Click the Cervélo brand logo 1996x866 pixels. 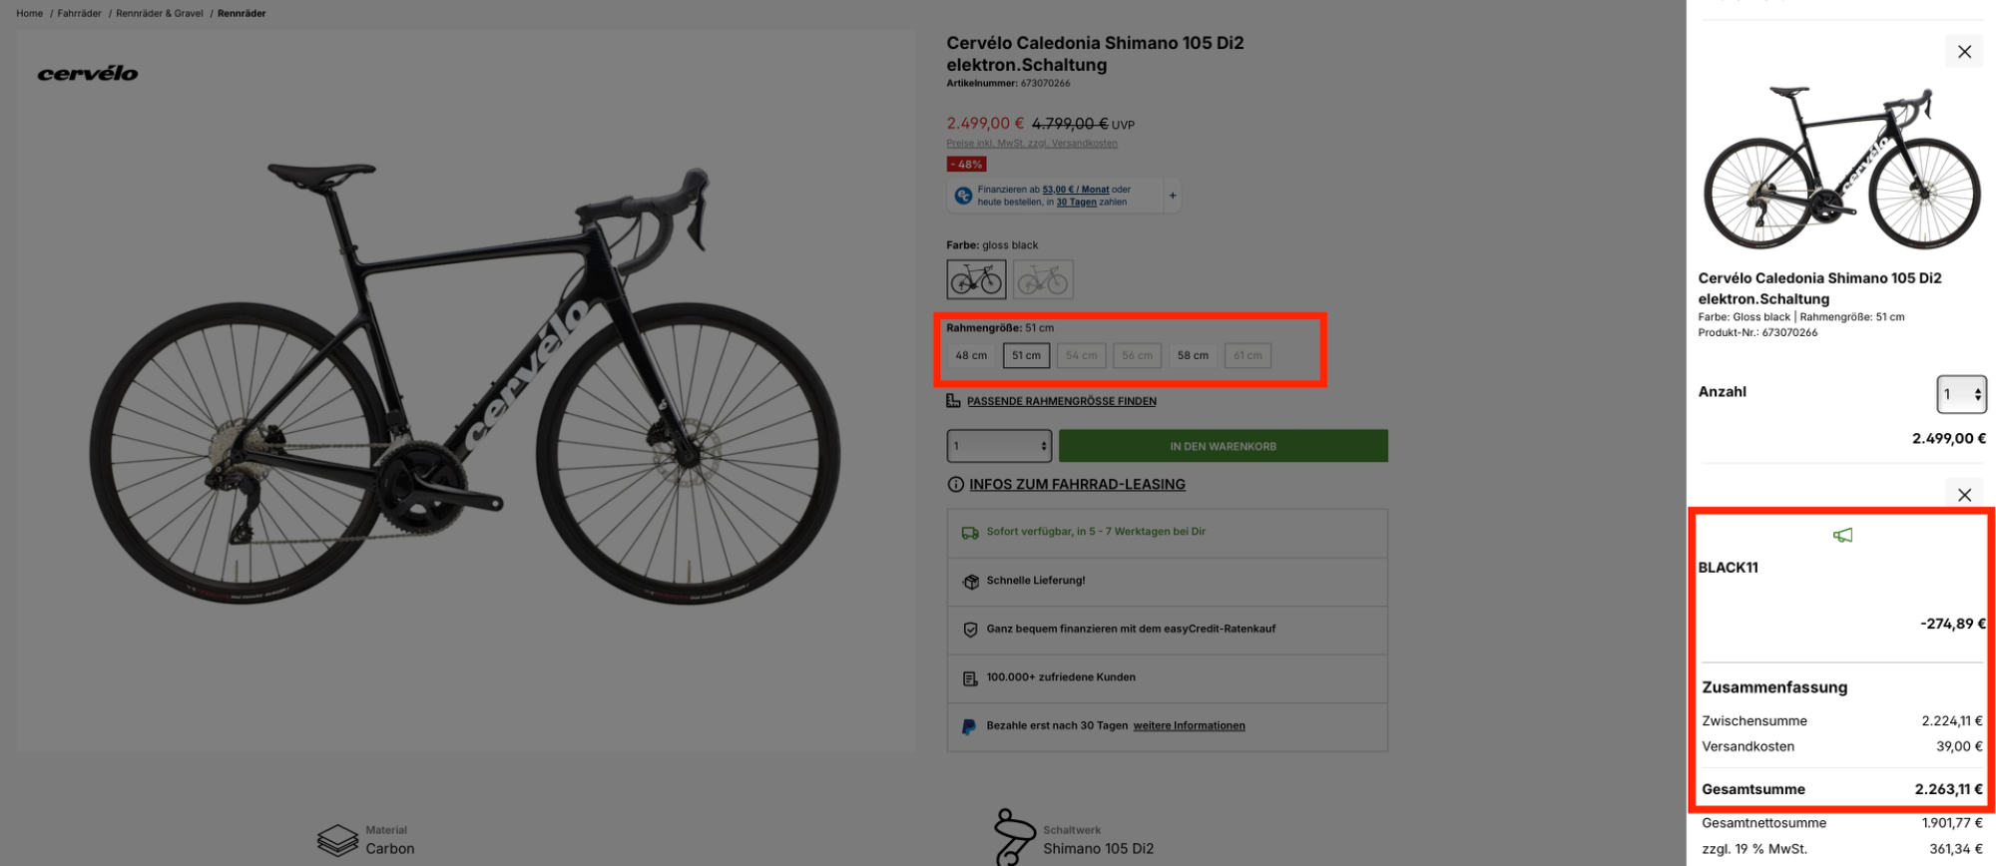(x=88, y=74)
